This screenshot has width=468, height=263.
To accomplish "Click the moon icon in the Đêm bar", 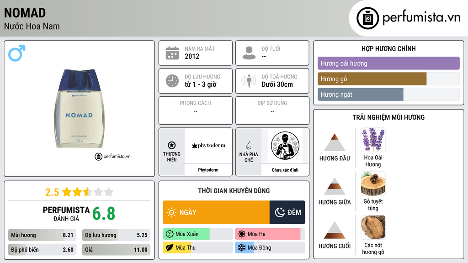I will pos(280,212).
